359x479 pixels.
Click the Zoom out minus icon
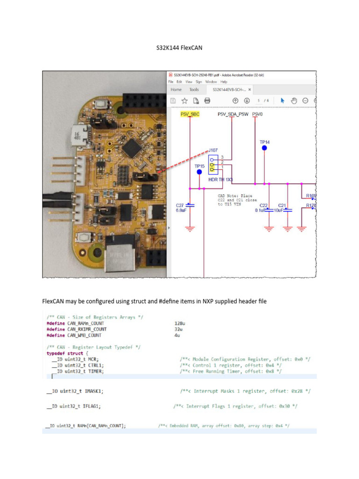pyautogui.click(x=305, y=101)
